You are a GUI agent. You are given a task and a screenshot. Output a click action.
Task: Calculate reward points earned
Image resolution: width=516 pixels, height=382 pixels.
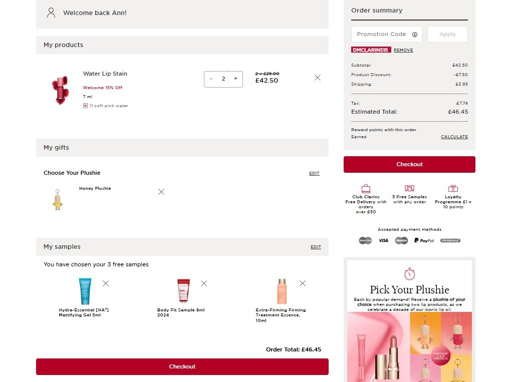coord(454,137)
